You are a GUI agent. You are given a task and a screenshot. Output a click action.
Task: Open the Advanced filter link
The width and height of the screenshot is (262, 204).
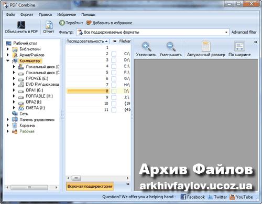[x=244, y=32]
